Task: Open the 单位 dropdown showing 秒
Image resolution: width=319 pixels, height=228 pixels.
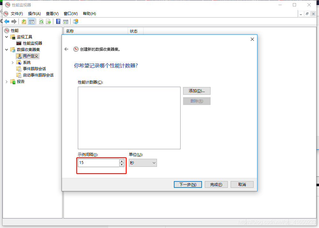Action: [x=143, y=163]
